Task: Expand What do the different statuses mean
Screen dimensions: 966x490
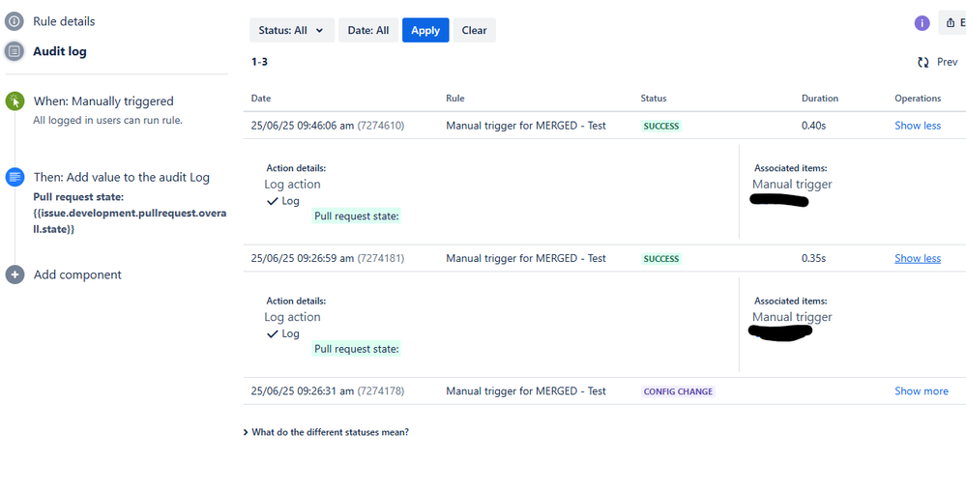Action: 327,432
